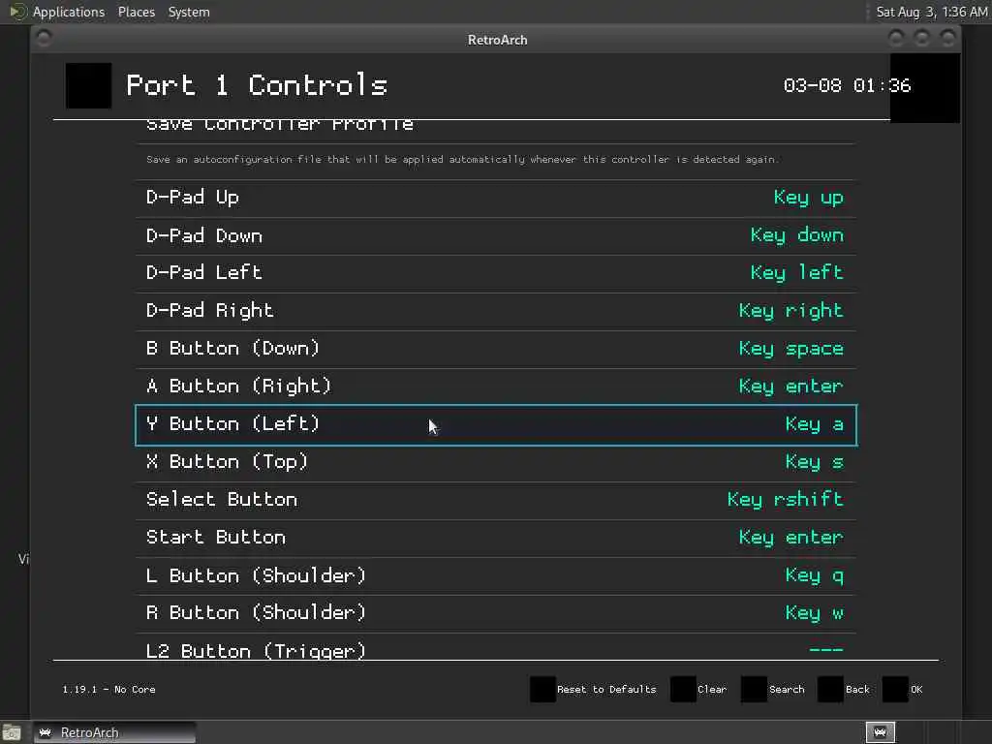This screenshot has height=744, width=992.
Task: Click the Applications menu logo icon
Action: 17,12
